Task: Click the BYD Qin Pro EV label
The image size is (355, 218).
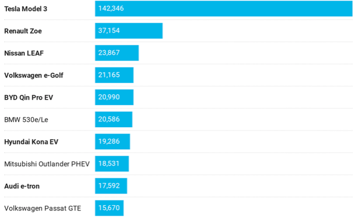Action: click(x=29, y=97)
